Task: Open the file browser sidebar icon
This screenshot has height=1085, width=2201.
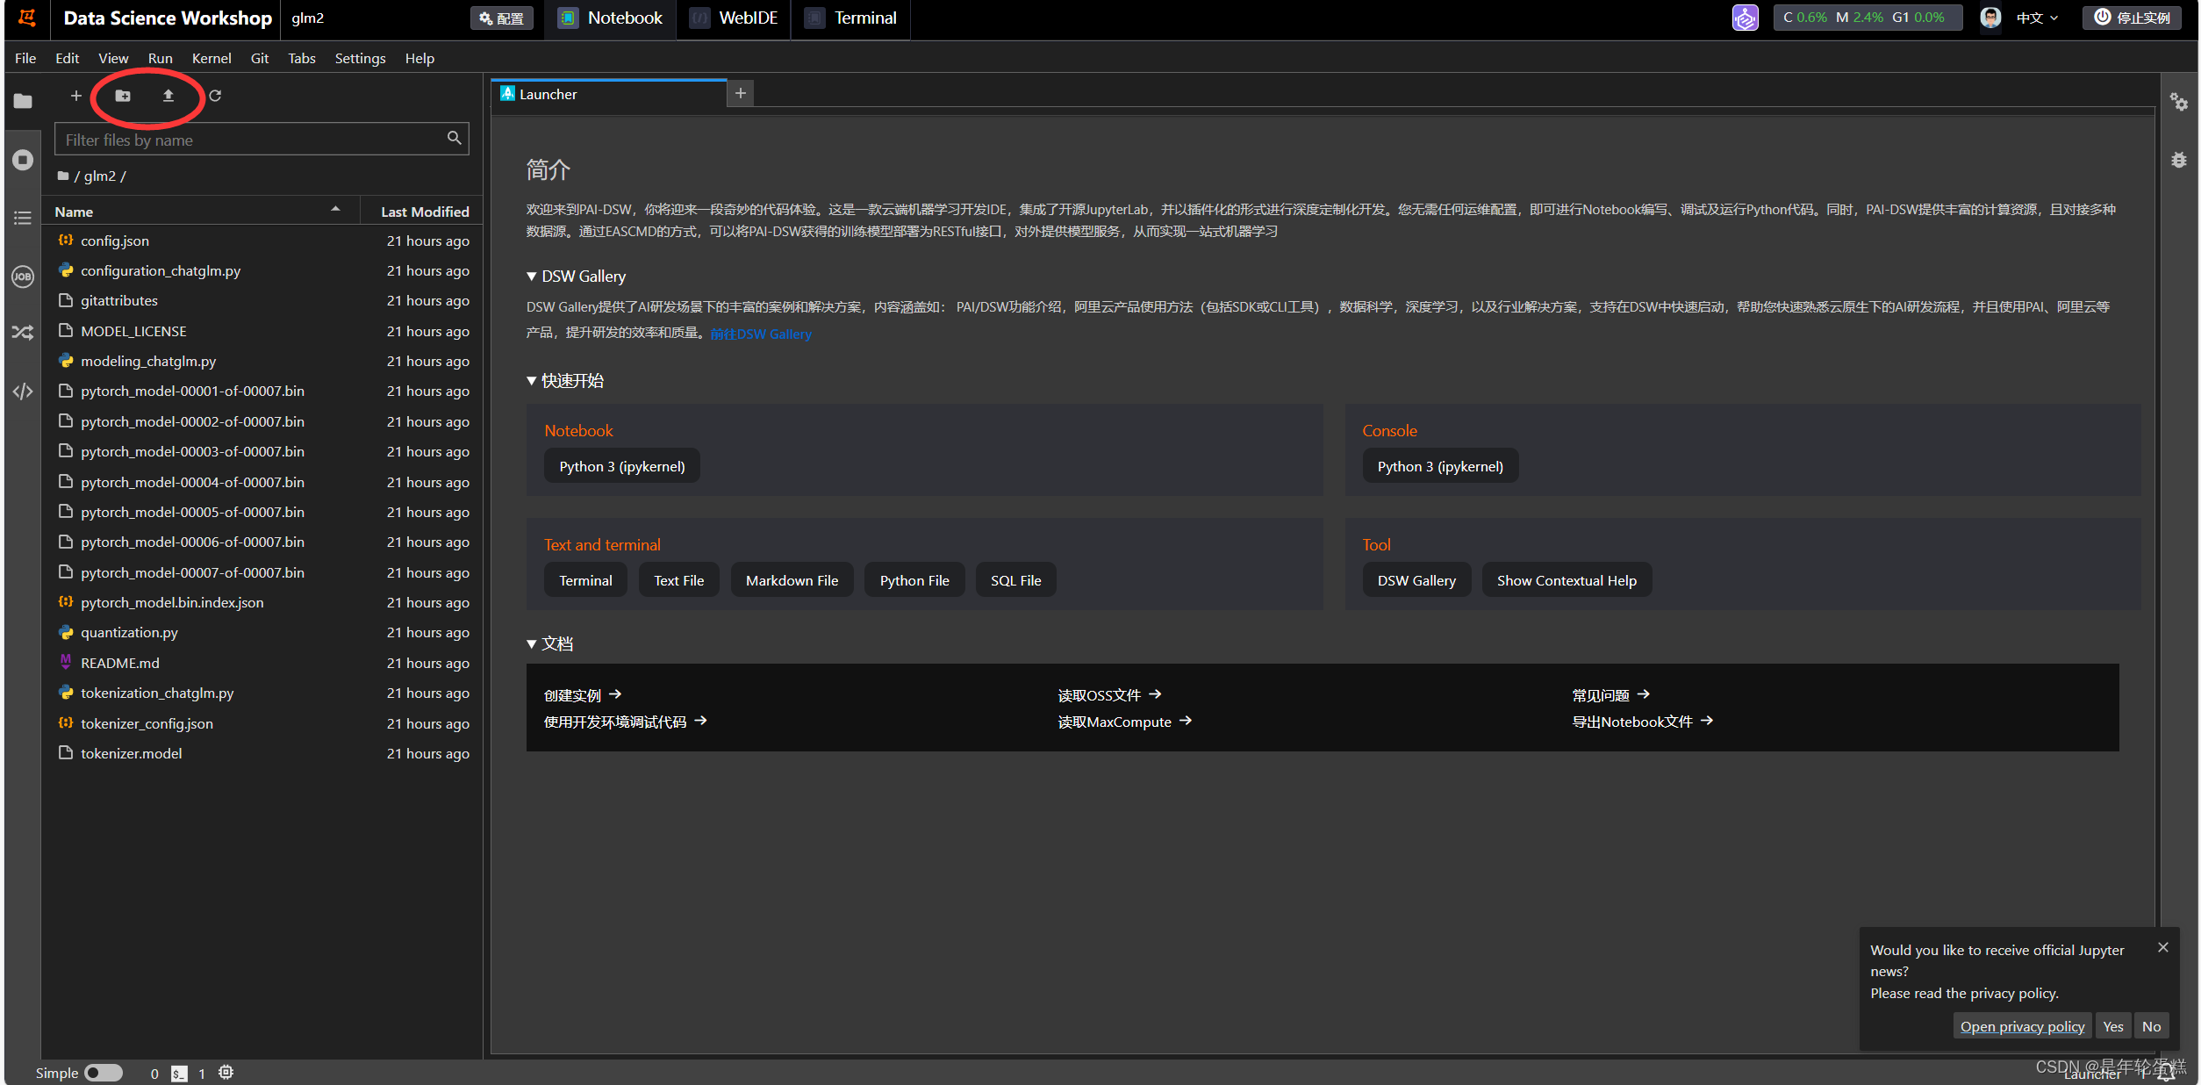Action: point(23,101)
